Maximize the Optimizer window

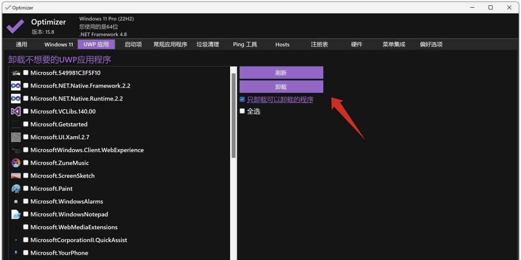pyautogui.click(x=491, y=7)
